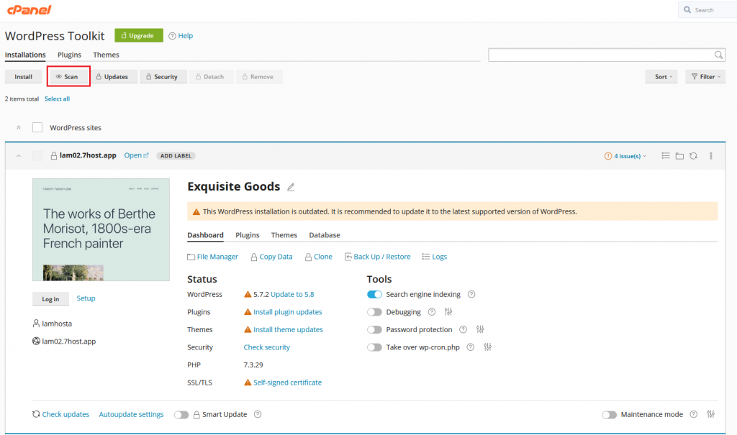Click the orange issues alert icon

coord(608,156)
